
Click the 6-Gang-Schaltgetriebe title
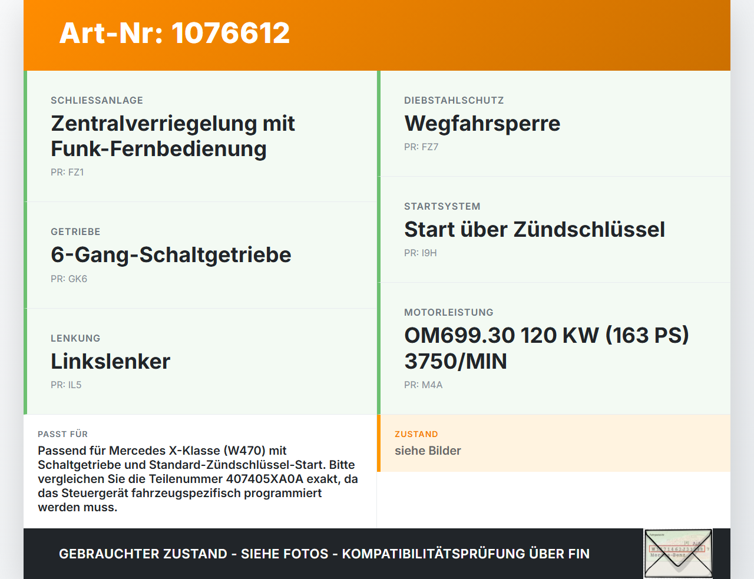[171, 254]
